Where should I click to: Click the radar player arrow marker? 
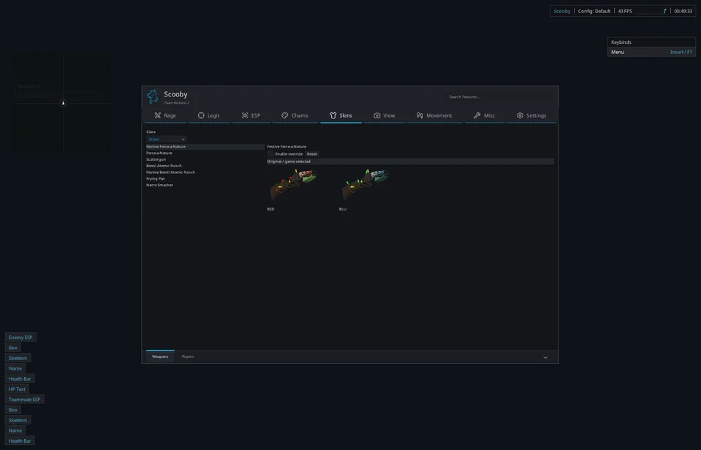pos(63,103)
